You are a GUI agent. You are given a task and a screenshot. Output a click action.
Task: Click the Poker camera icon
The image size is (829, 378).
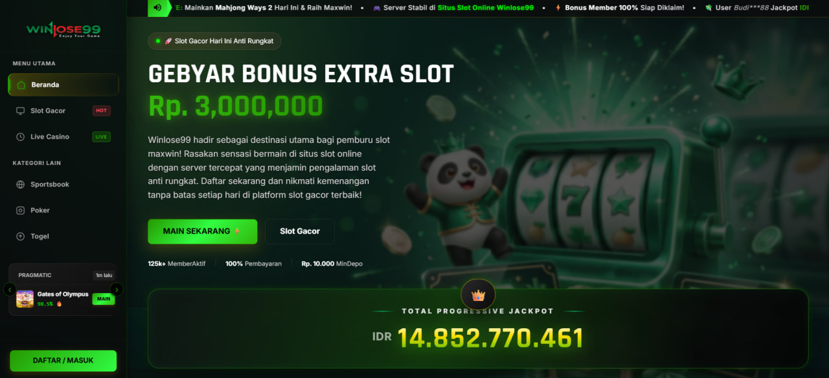(x=20, y=210)
